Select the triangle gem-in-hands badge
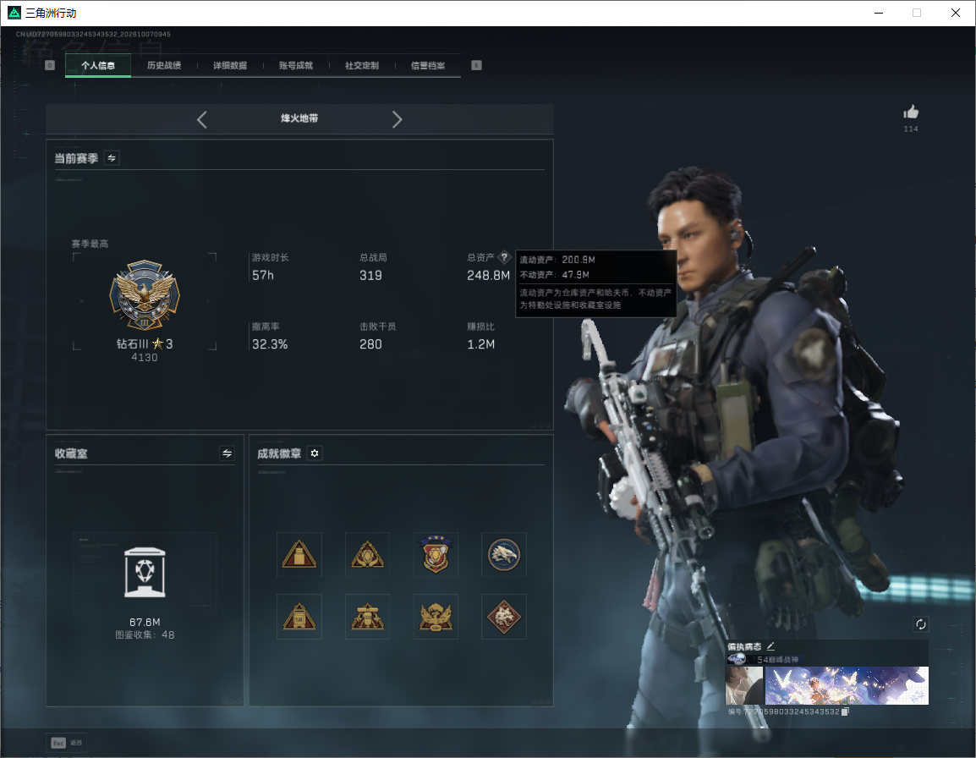This screenshot has width=976, height=758. tap(367, 554)
